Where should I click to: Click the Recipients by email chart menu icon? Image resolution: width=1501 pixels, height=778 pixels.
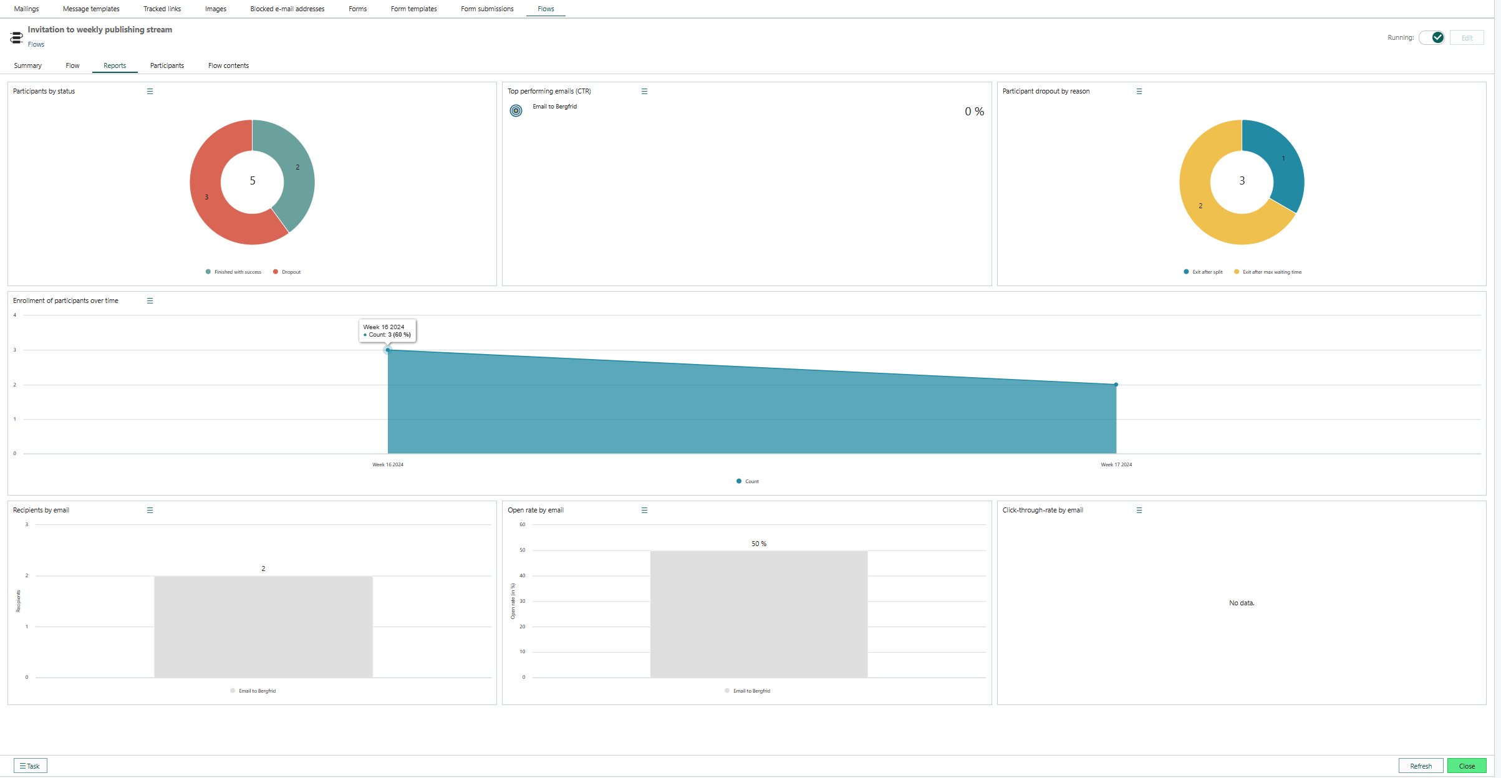[149, 510]
